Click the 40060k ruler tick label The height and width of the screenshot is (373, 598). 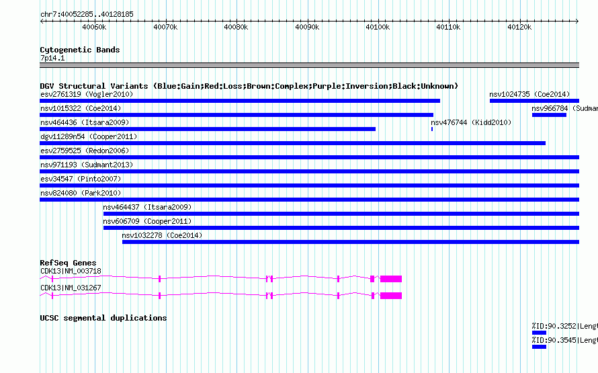tap(94, 27)
